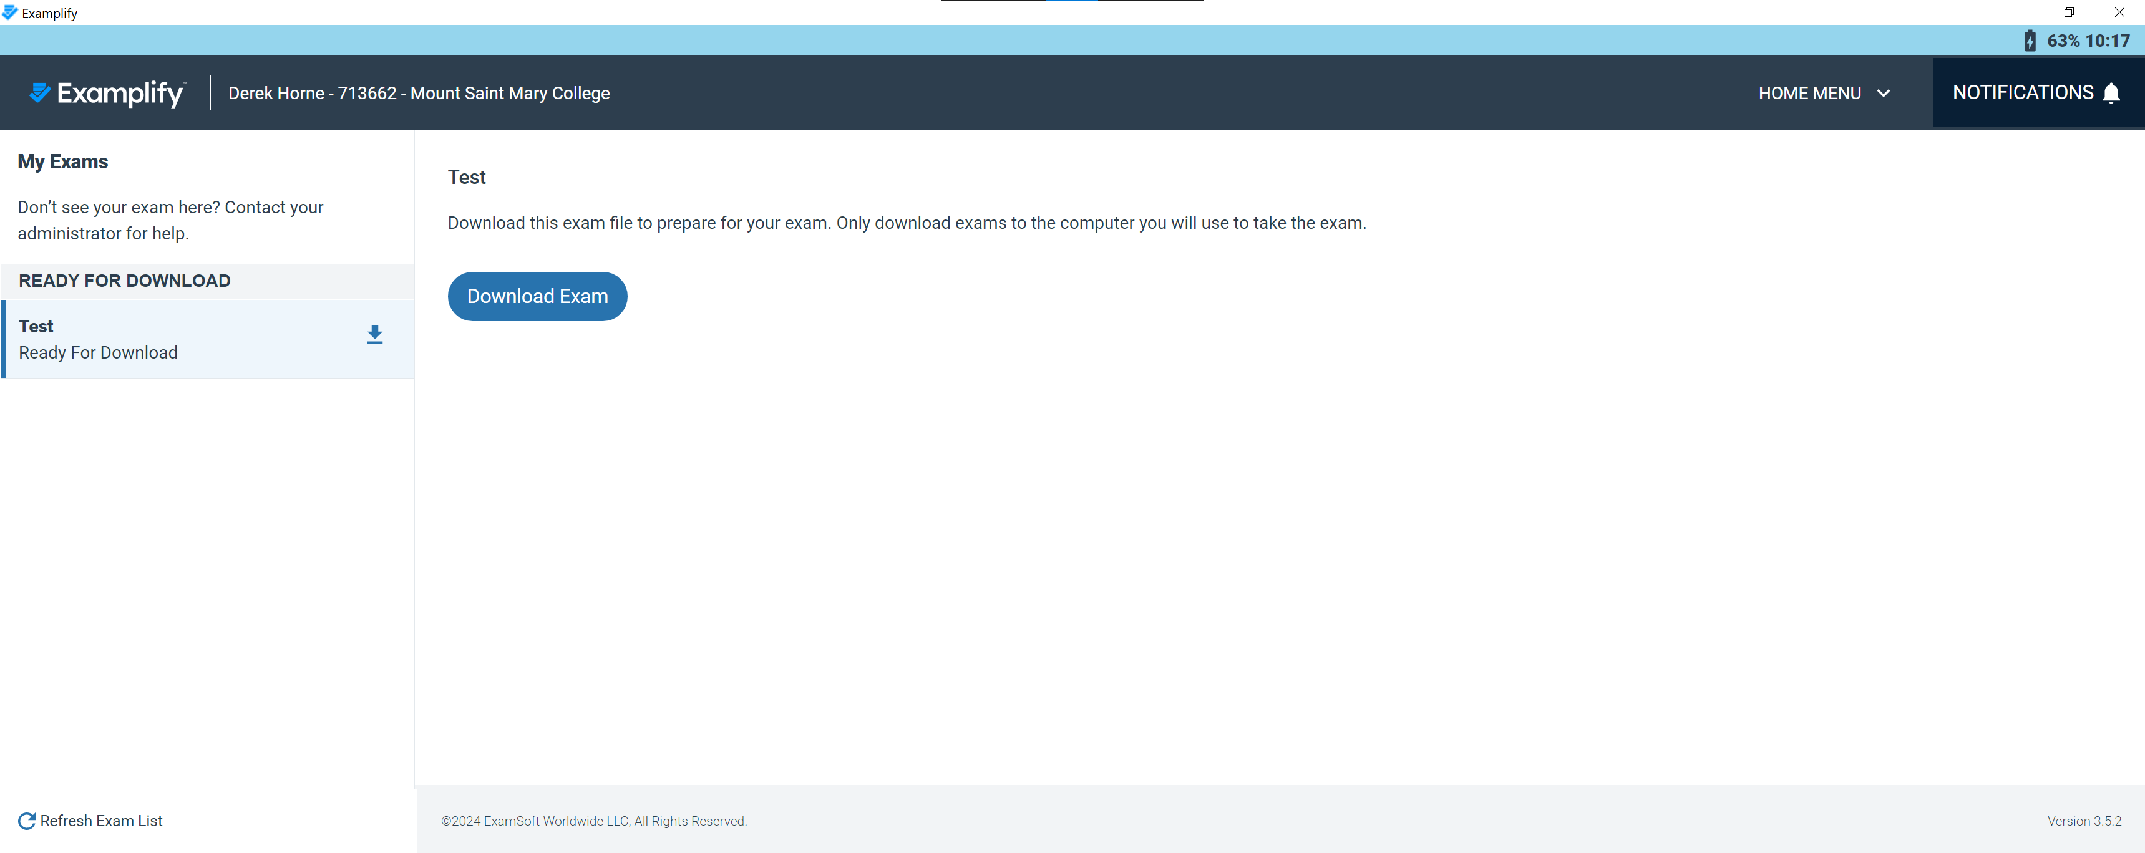Click the Contact your administrator help text
Image resolution: width=2145 pixels, height=853 pixels.
point(171,221)
